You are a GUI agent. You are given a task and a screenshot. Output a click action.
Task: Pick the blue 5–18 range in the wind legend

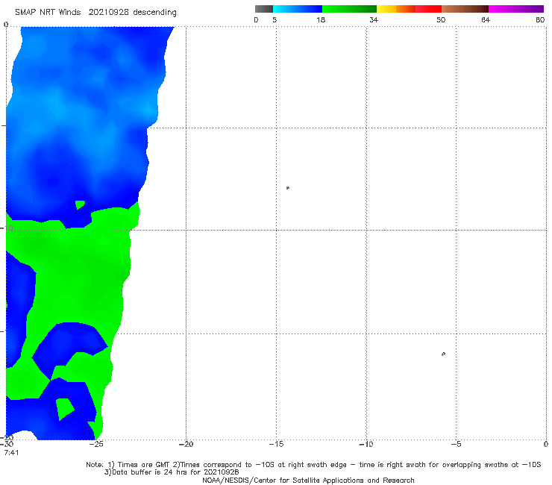[298, 9]
